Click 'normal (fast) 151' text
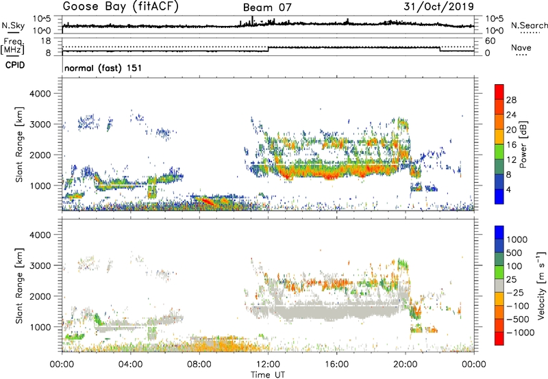 103,68
